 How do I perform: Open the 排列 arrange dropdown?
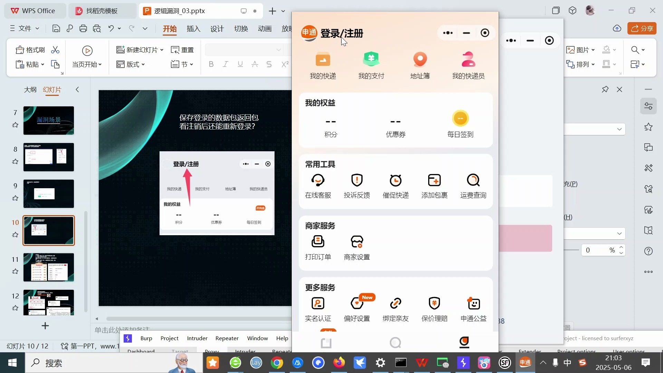593,65
